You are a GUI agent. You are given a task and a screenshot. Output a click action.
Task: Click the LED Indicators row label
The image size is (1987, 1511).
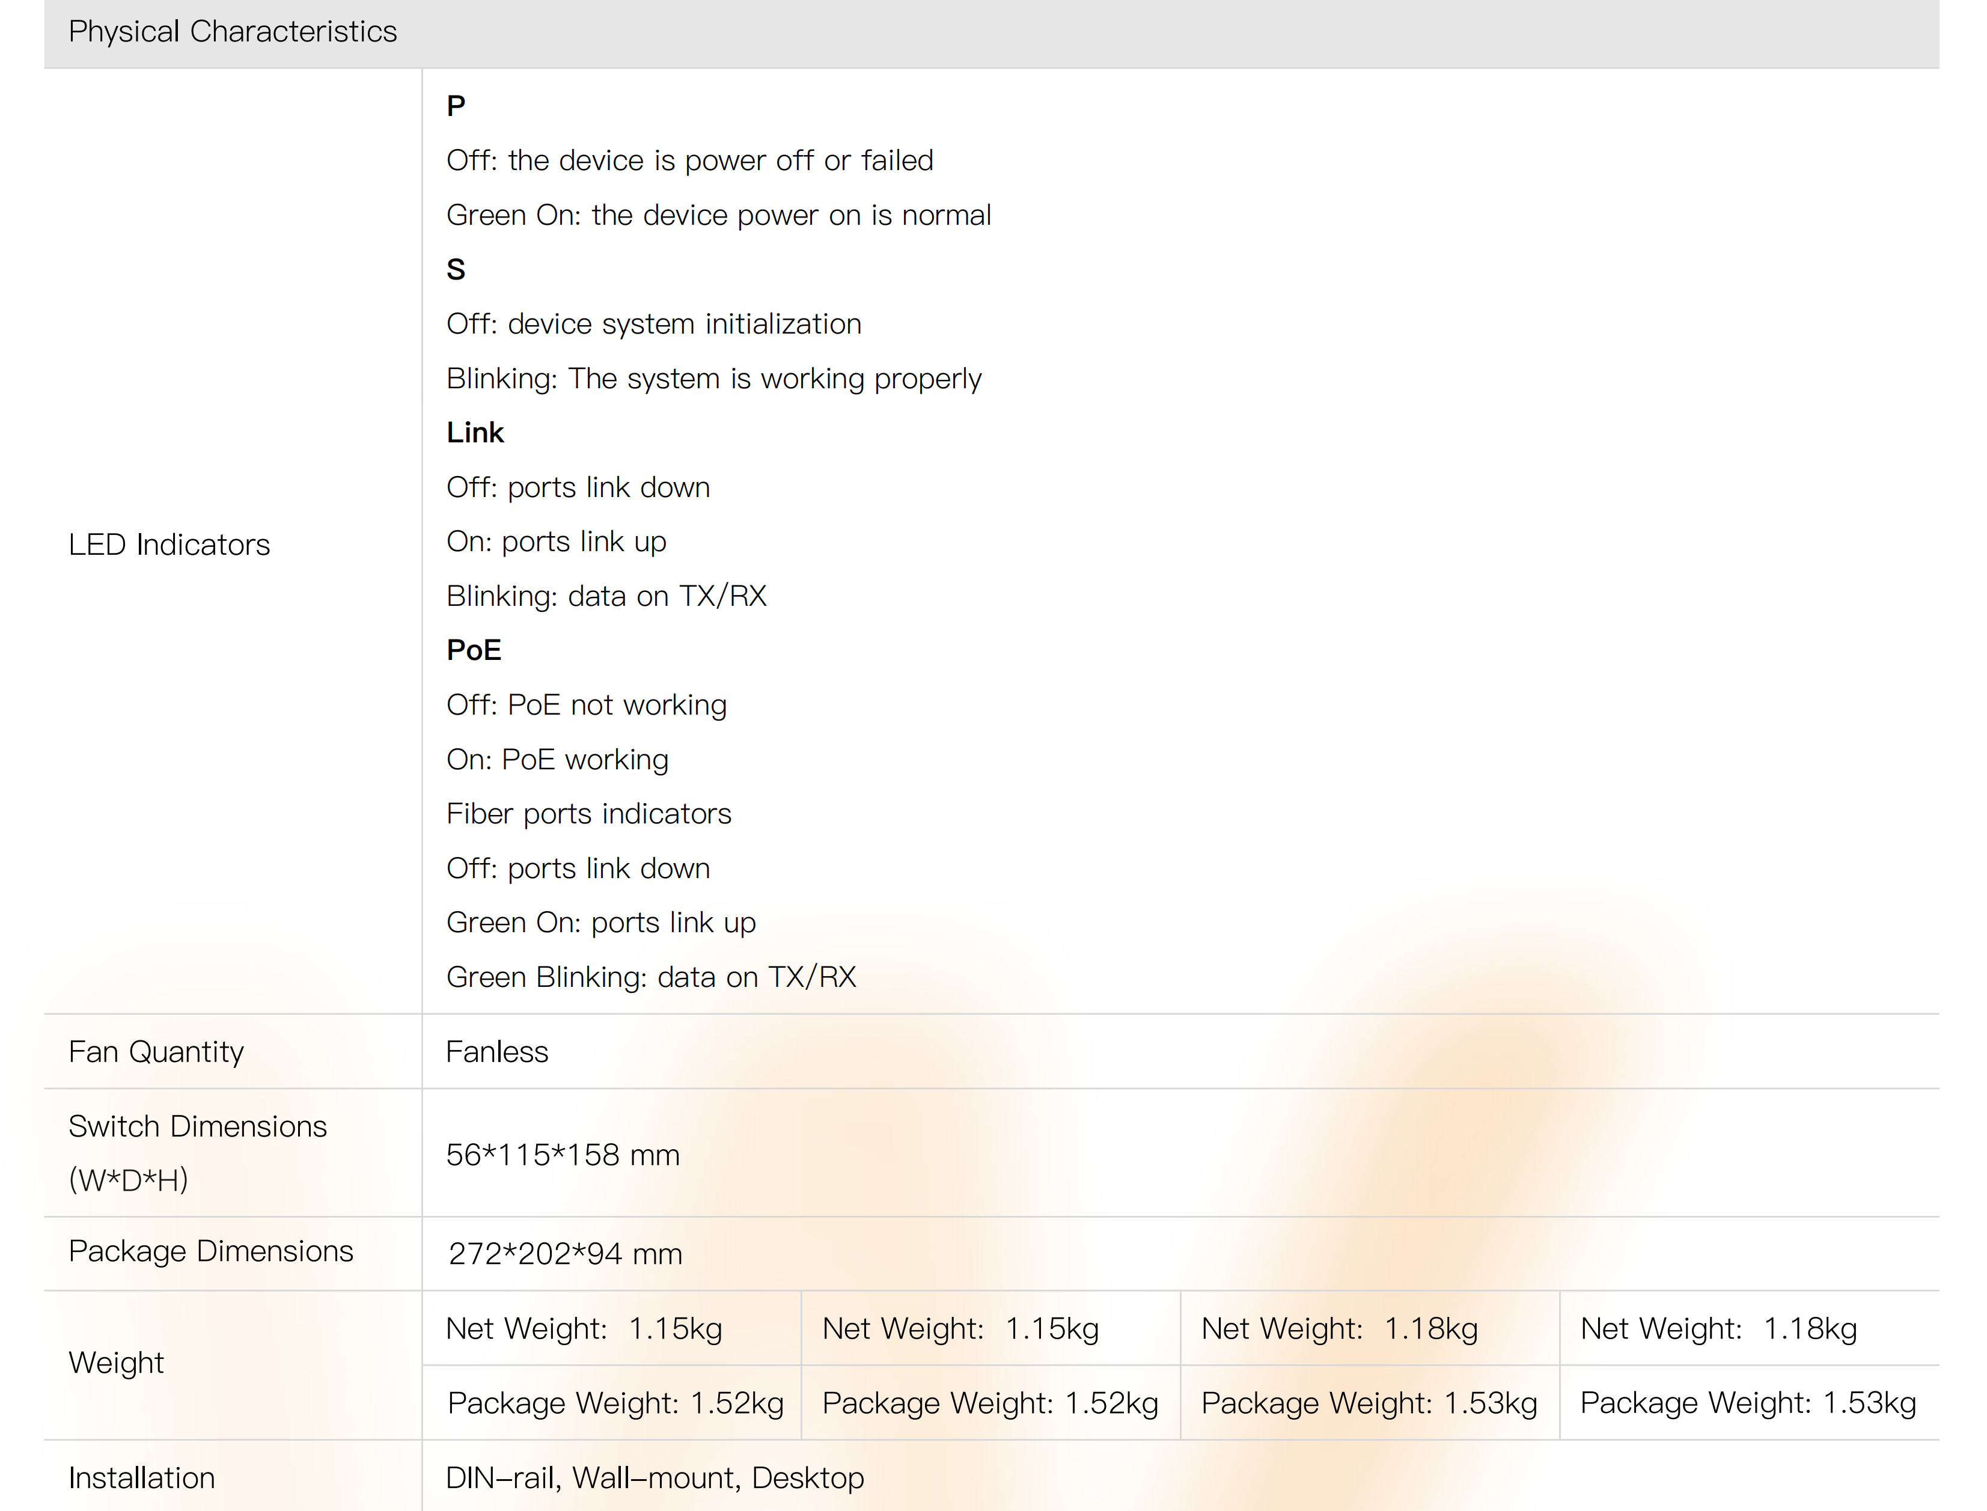pos(169,545)
